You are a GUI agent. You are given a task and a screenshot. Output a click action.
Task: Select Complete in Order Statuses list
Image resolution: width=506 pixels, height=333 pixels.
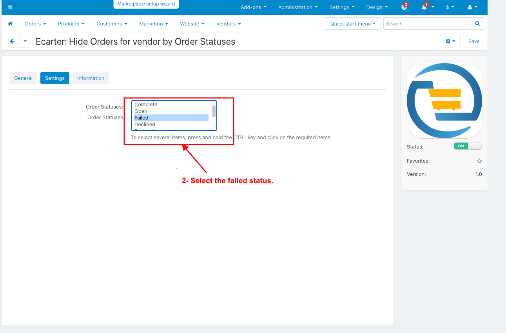click(x=171, y=105)
